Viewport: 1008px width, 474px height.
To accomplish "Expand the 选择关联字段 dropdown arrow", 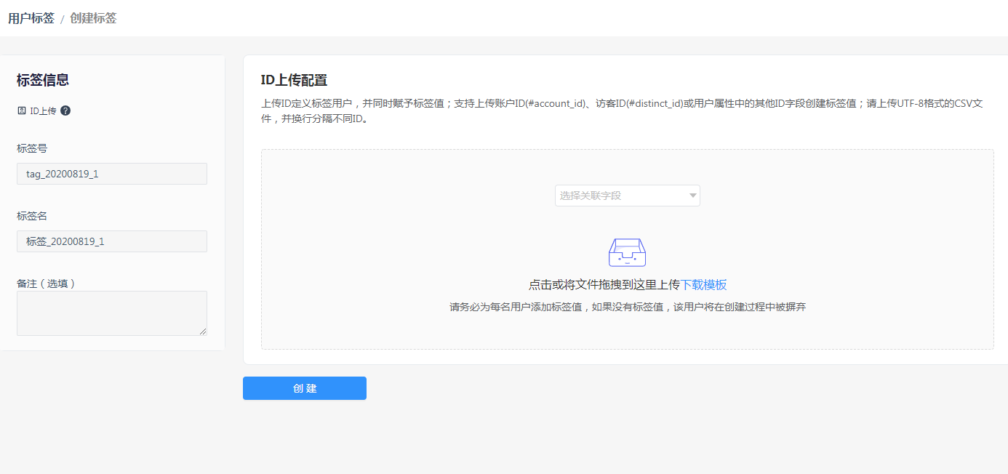I will tap(692, 196).
